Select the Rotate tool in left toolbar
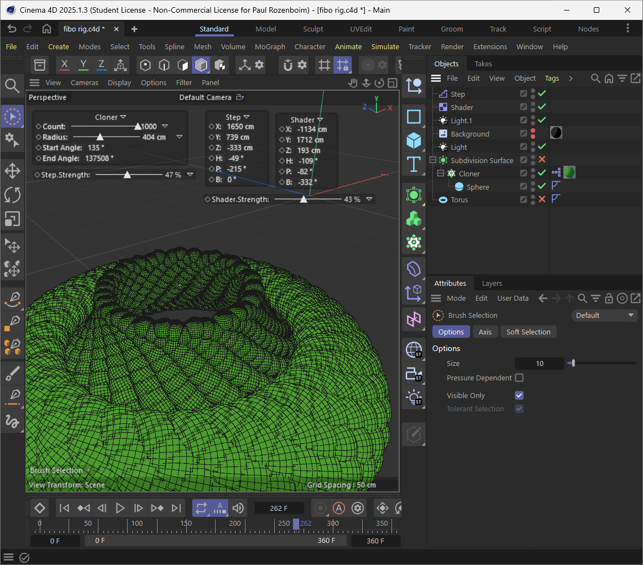Screen dimensions: 643x565 pyautogui.click(x=12, y=195)
